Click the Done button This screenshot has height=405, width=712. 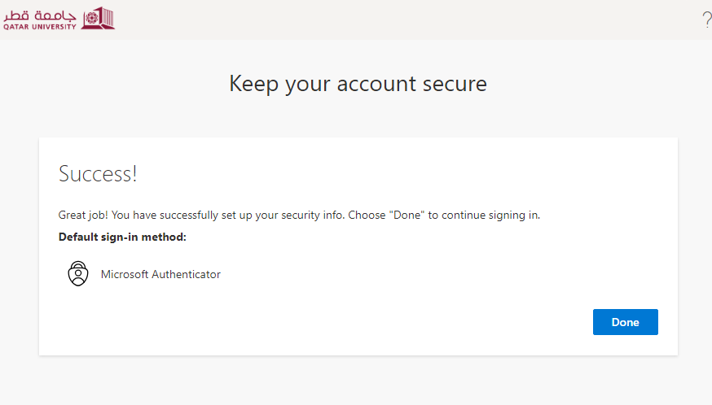(625, 322)
